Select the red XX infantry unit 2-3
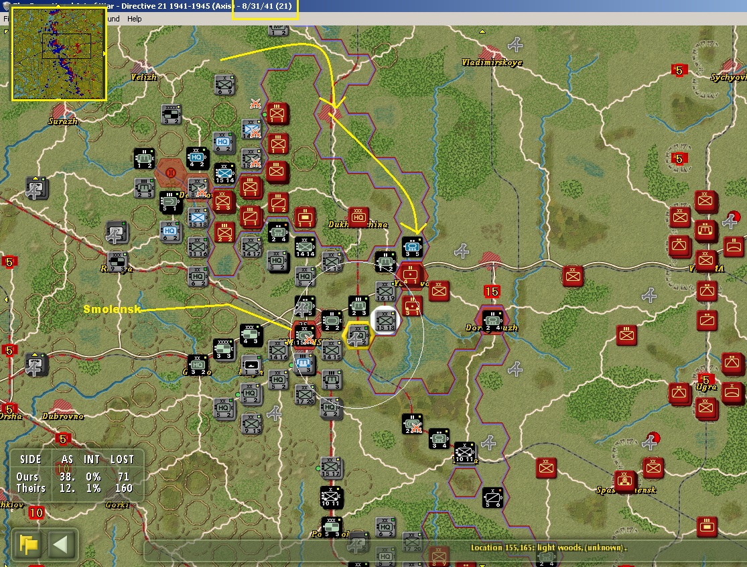 pos(223,200)
